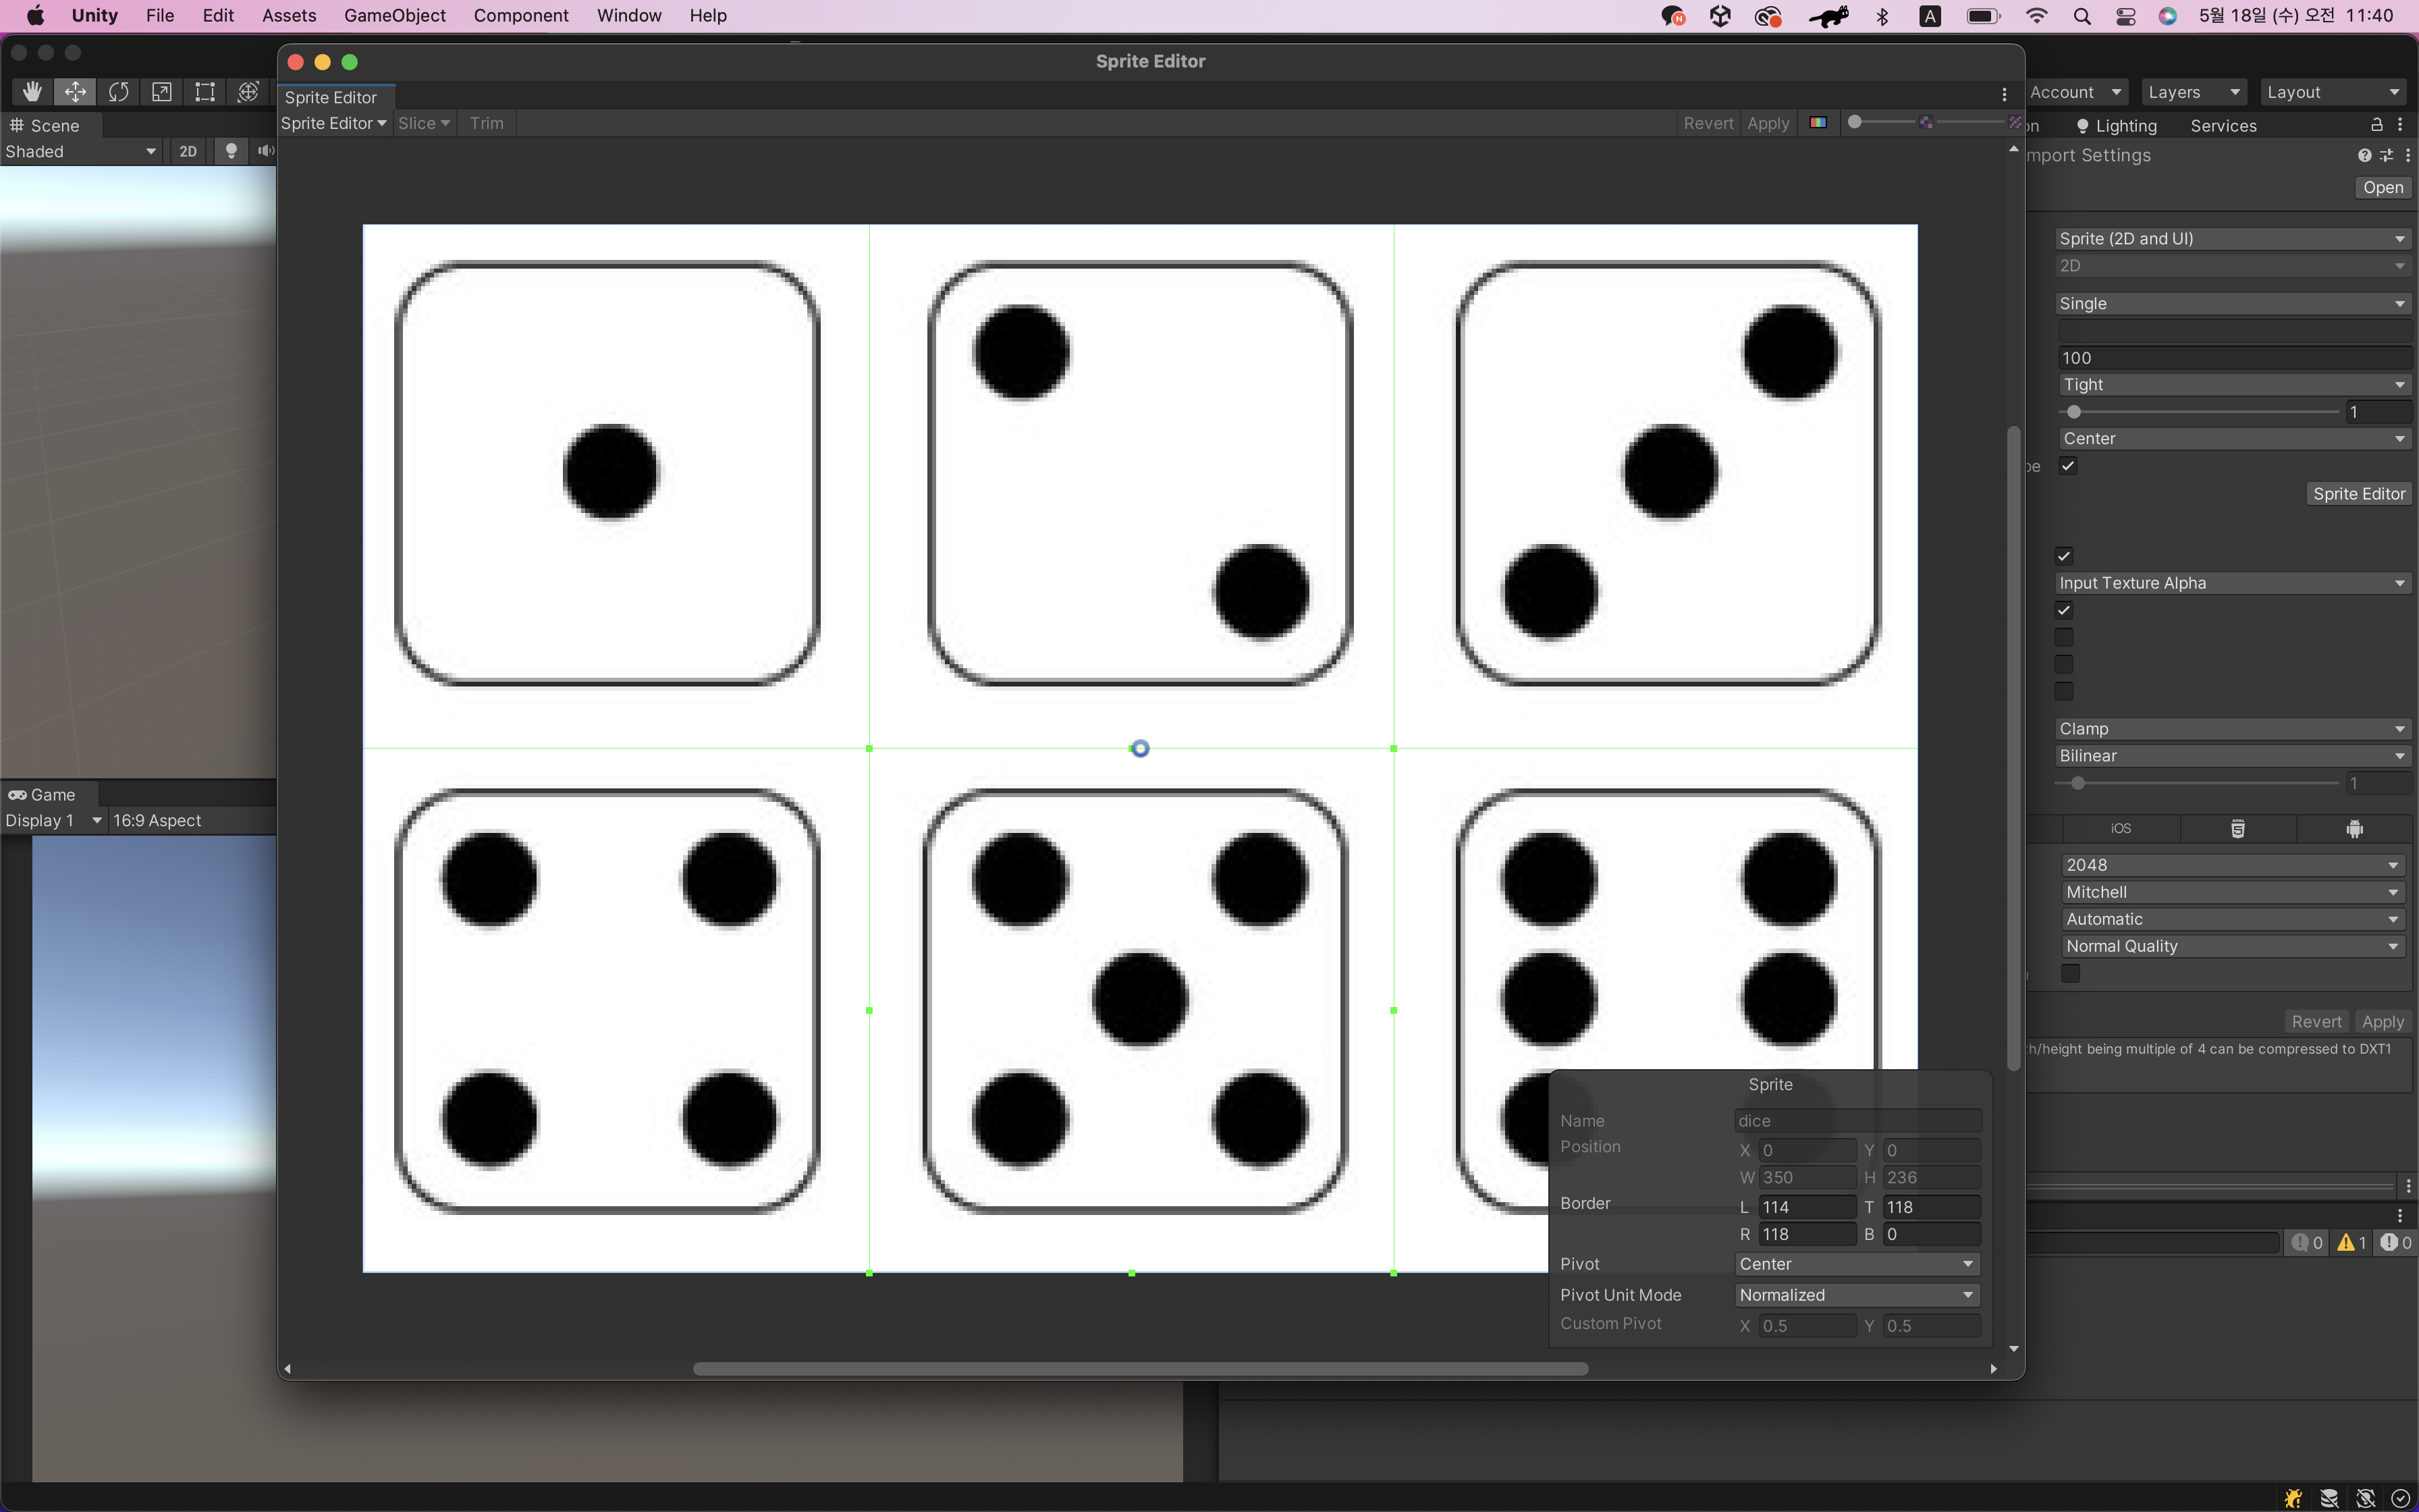
Task: Open the Sprite Mode Single dropdown
Action: 2231,304
